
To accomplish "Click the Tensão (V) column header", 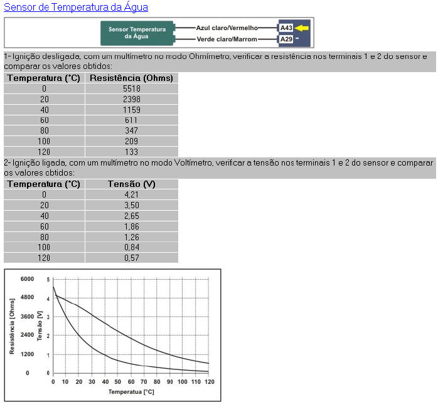I will point(131,184).
